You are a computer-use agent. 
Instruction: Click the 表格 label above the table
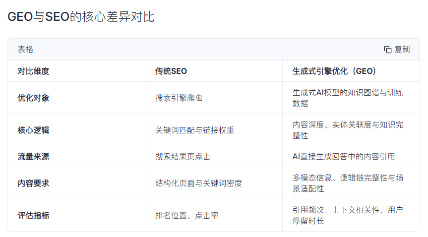[25, 50]
